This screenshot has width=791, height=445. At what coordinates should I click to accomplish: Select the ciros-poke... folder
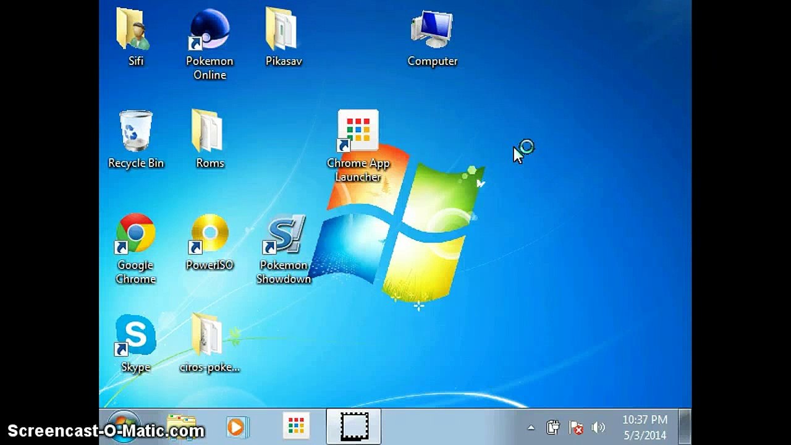209,343
